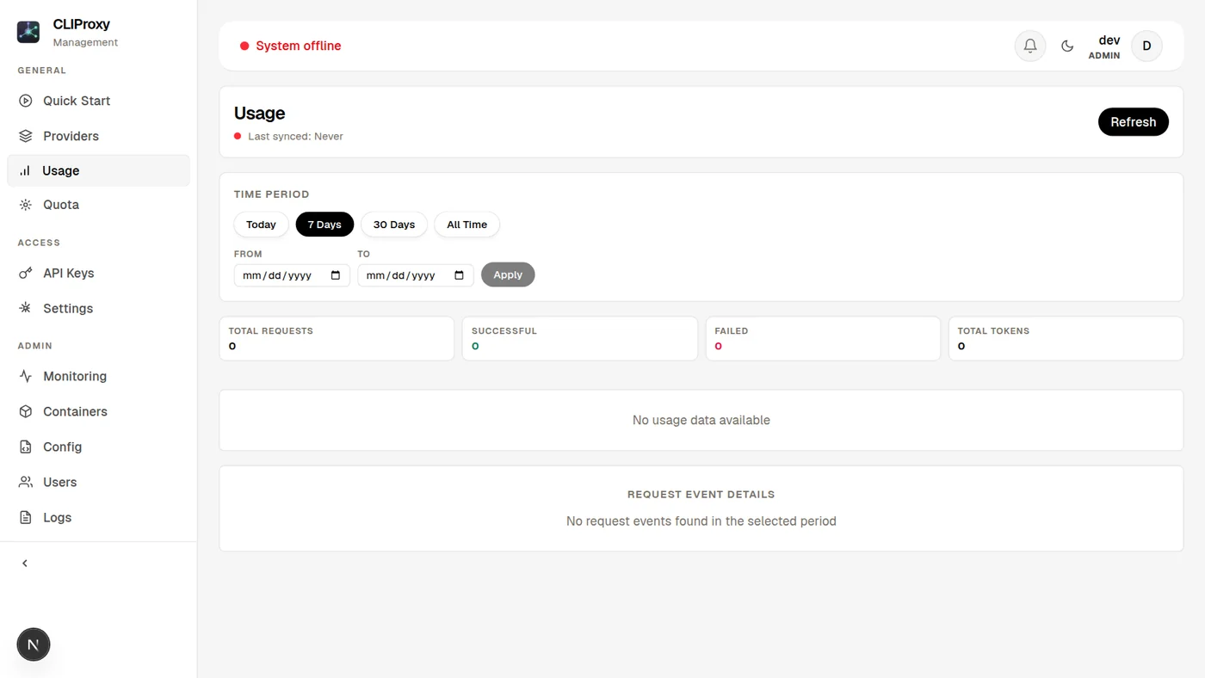The image size is (1205, 678).
Task: Click the Users people icon
Action: pos(26,482)
